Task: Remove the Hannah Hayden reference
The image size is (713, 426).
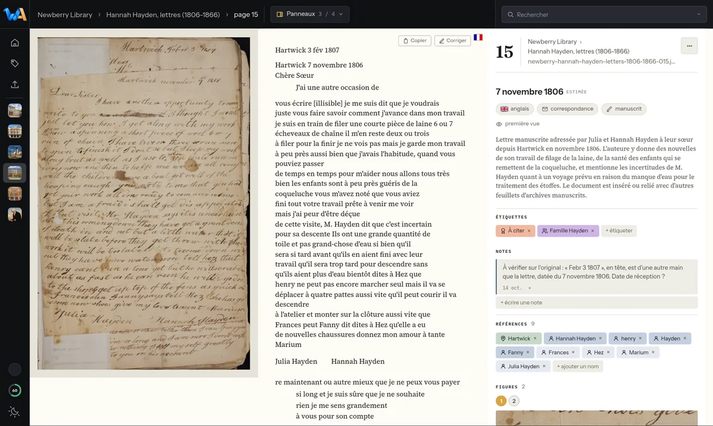Action: pyautogui.click(x=600, y=338)
